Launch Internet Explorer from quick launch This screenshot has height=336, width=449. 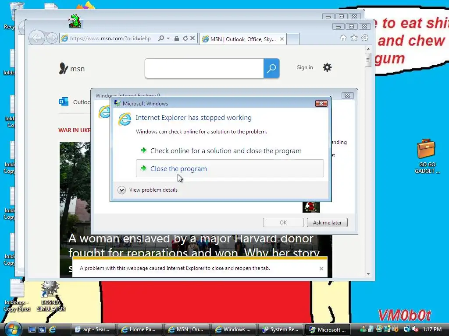(53, 329)
